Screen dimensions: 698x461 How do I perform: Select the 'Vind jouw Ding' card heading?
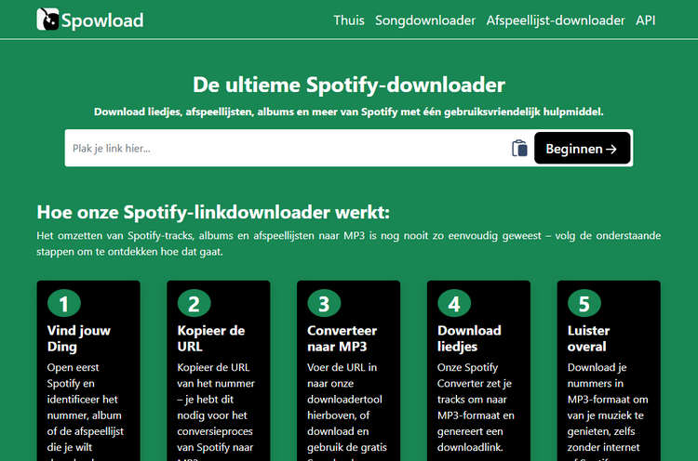[x=79, y=338]
